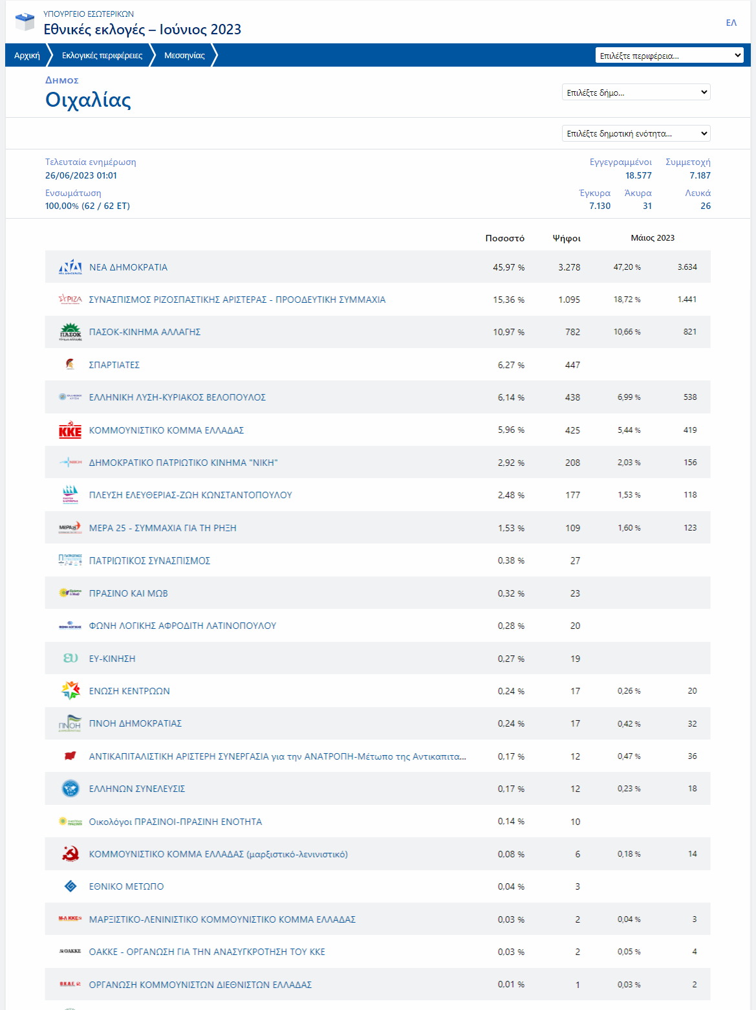Image resolution: width=756 pixels, height=1010 pixels.
Task: Click the Ψήφοι column header
Action: tap(567, 238)
